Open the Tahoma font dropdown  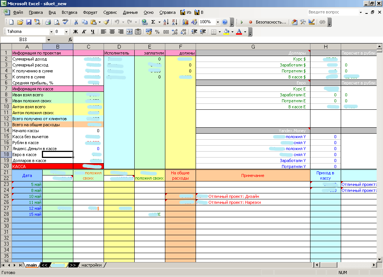coord(51,32)
